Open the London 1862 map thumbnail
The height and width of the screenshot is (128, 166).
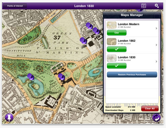[x=112, y=41]
